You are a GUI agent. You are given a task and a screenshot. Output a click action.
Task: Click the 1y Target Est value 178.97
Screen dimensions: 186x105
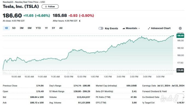coord(181,103)
